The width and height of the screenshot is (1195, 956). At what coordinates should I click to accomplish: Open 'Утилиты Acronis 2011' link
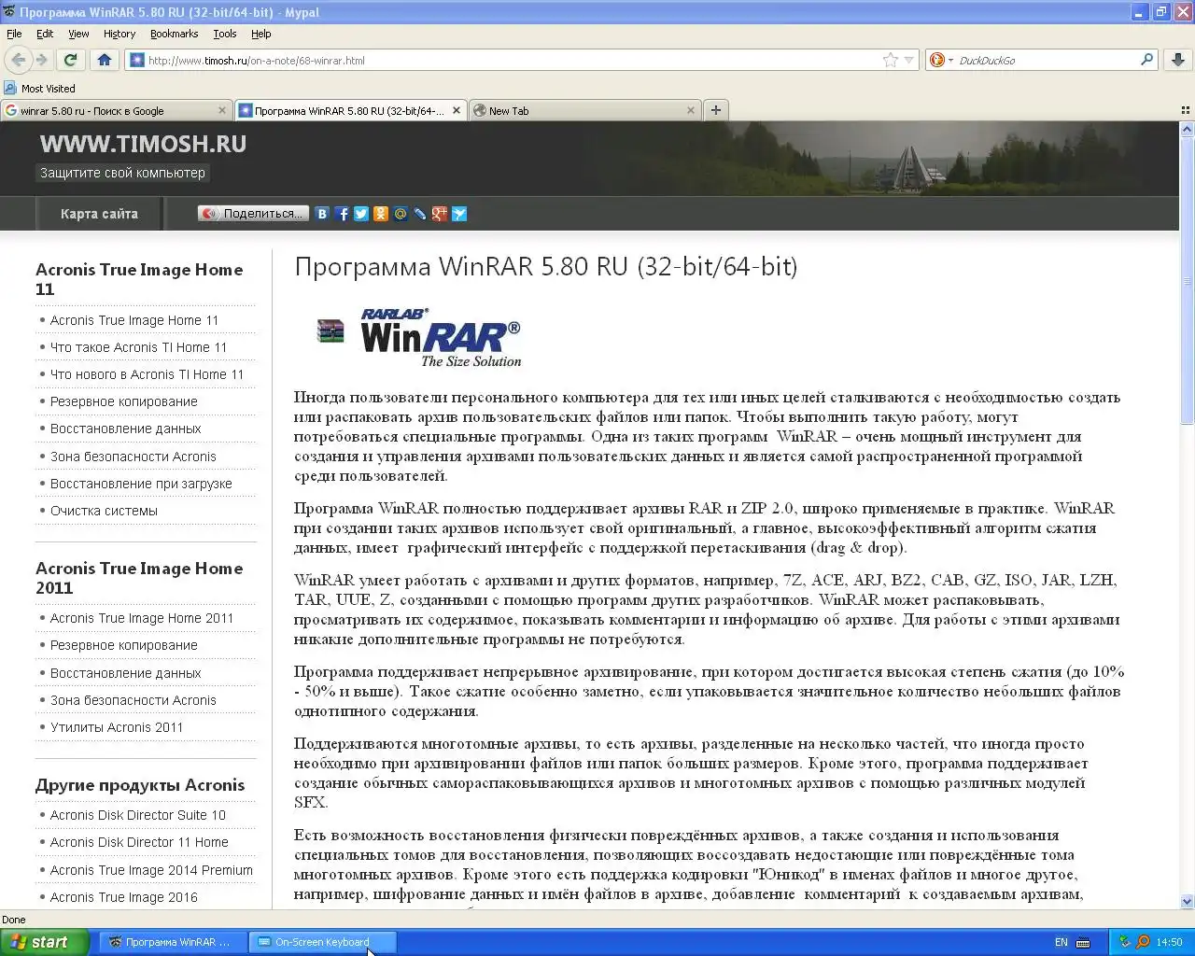[117, 727]
